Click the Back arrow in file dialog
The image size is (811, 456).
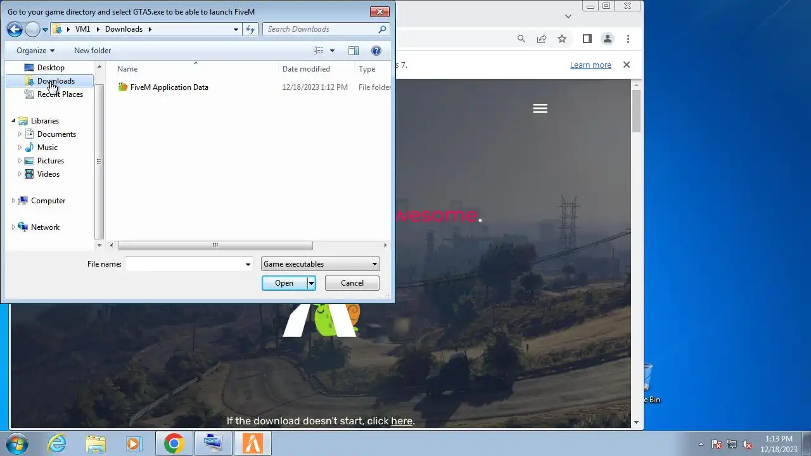(15, 29)
